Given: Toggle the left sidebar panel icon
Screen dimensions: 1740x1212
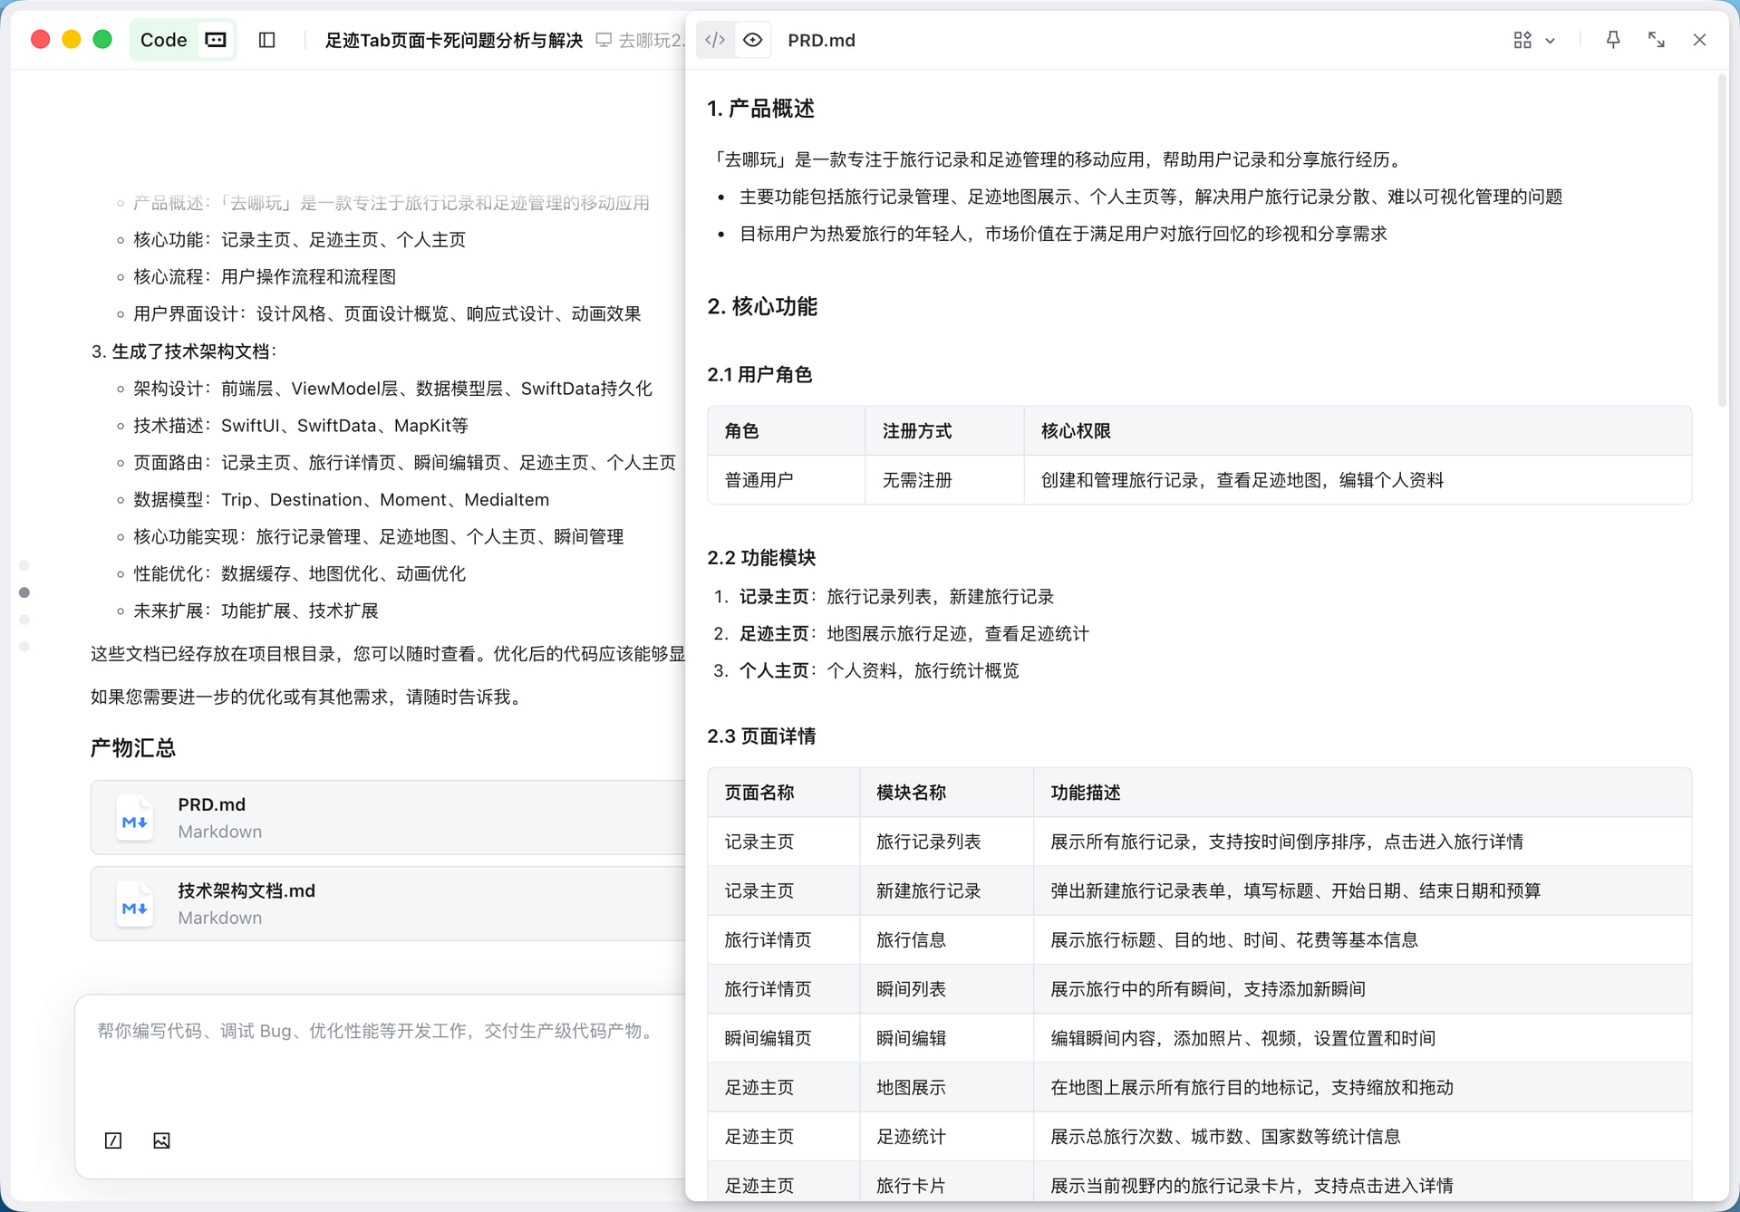Looking at the screenshot, I should click(x=266, y=40).
